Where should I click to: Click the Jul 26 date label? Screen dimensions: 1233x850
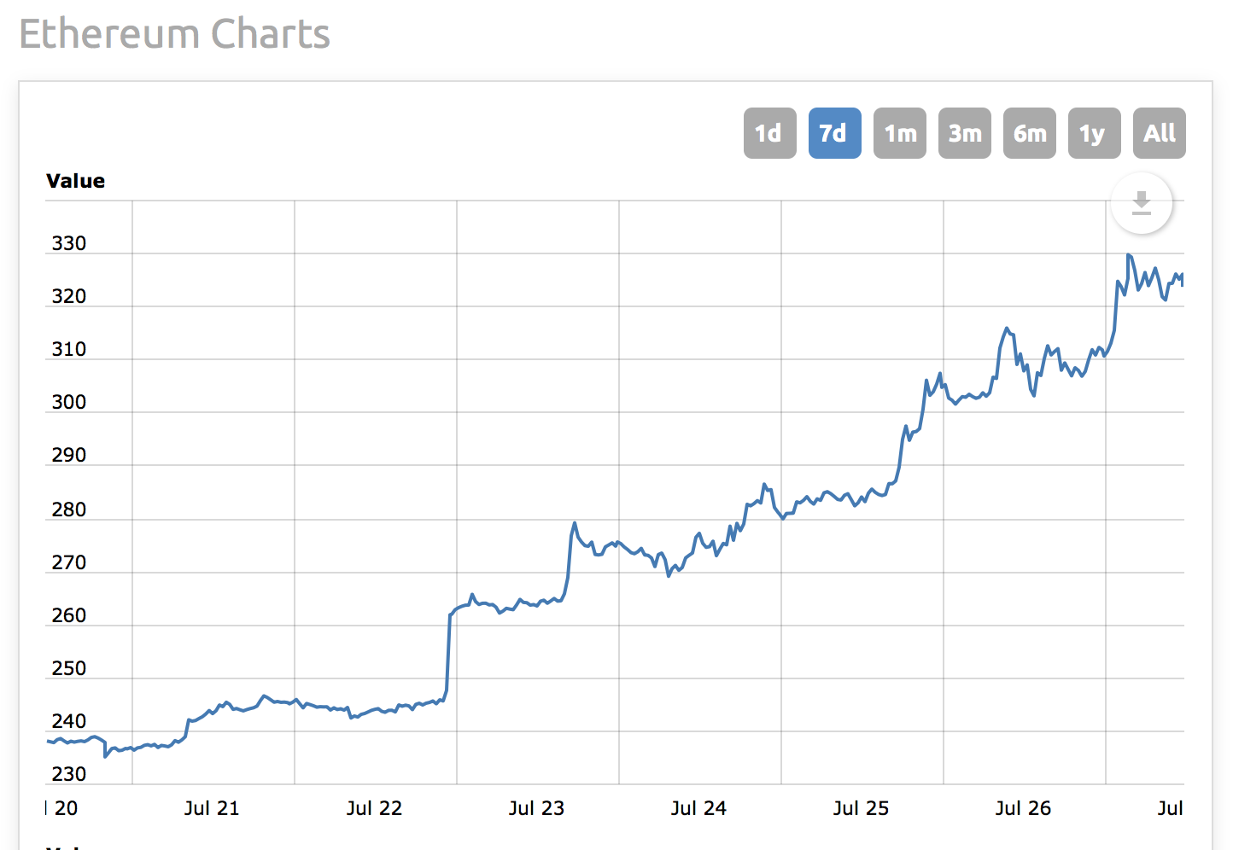click(x=1023, y=808)
